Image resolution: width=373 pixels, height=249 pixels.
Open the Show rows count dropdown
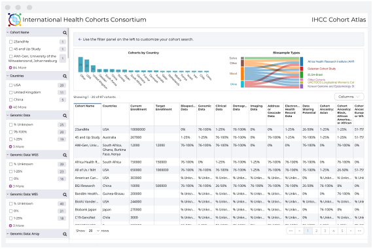point(94,231)
